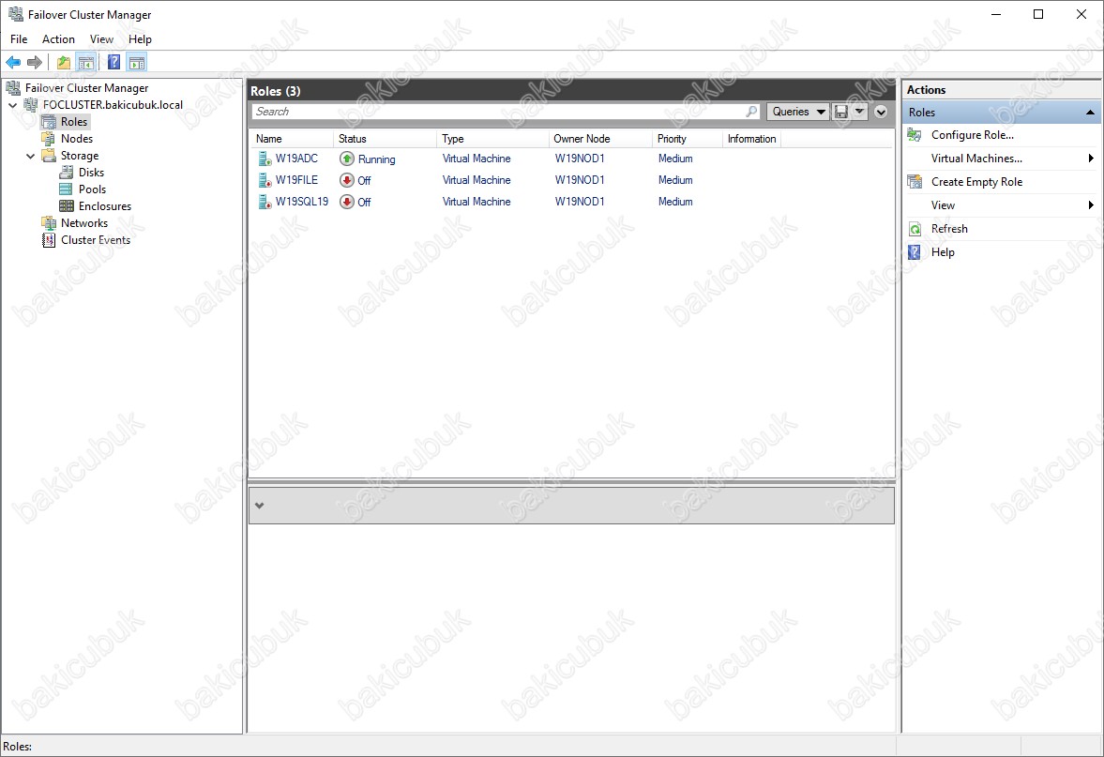The image size is (1104, 757).
Task: Open the Action menu
Action: point(58,39)
